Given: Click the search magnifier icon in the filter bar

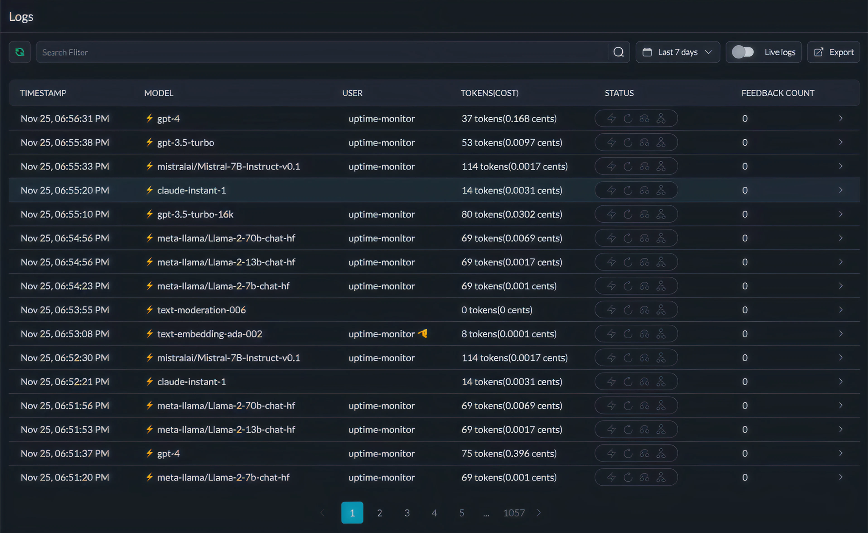Looking at the screenshot, I should (x=618, y=52).
